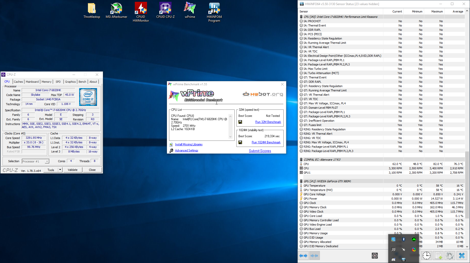Click the Validate button in CPU-Z
Image resolution: width=470 pixels, height=263 pixels.
(73, 170)
